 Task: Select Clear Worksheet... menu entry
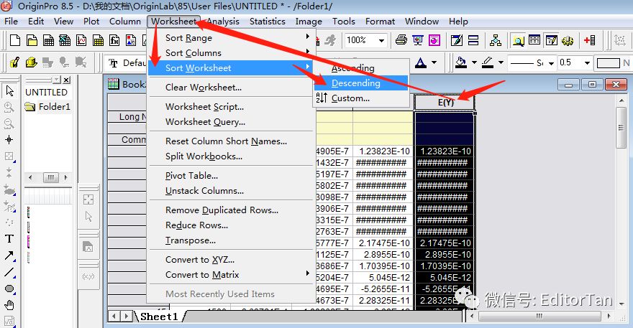(x=232, y=88)
